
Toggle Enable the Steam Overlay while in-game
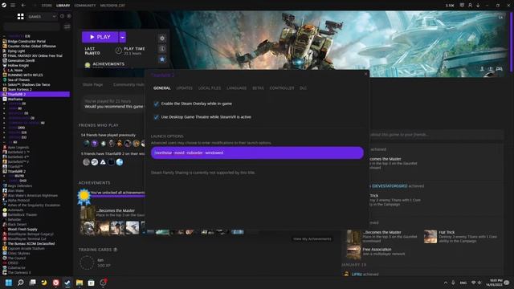[157, 104]
